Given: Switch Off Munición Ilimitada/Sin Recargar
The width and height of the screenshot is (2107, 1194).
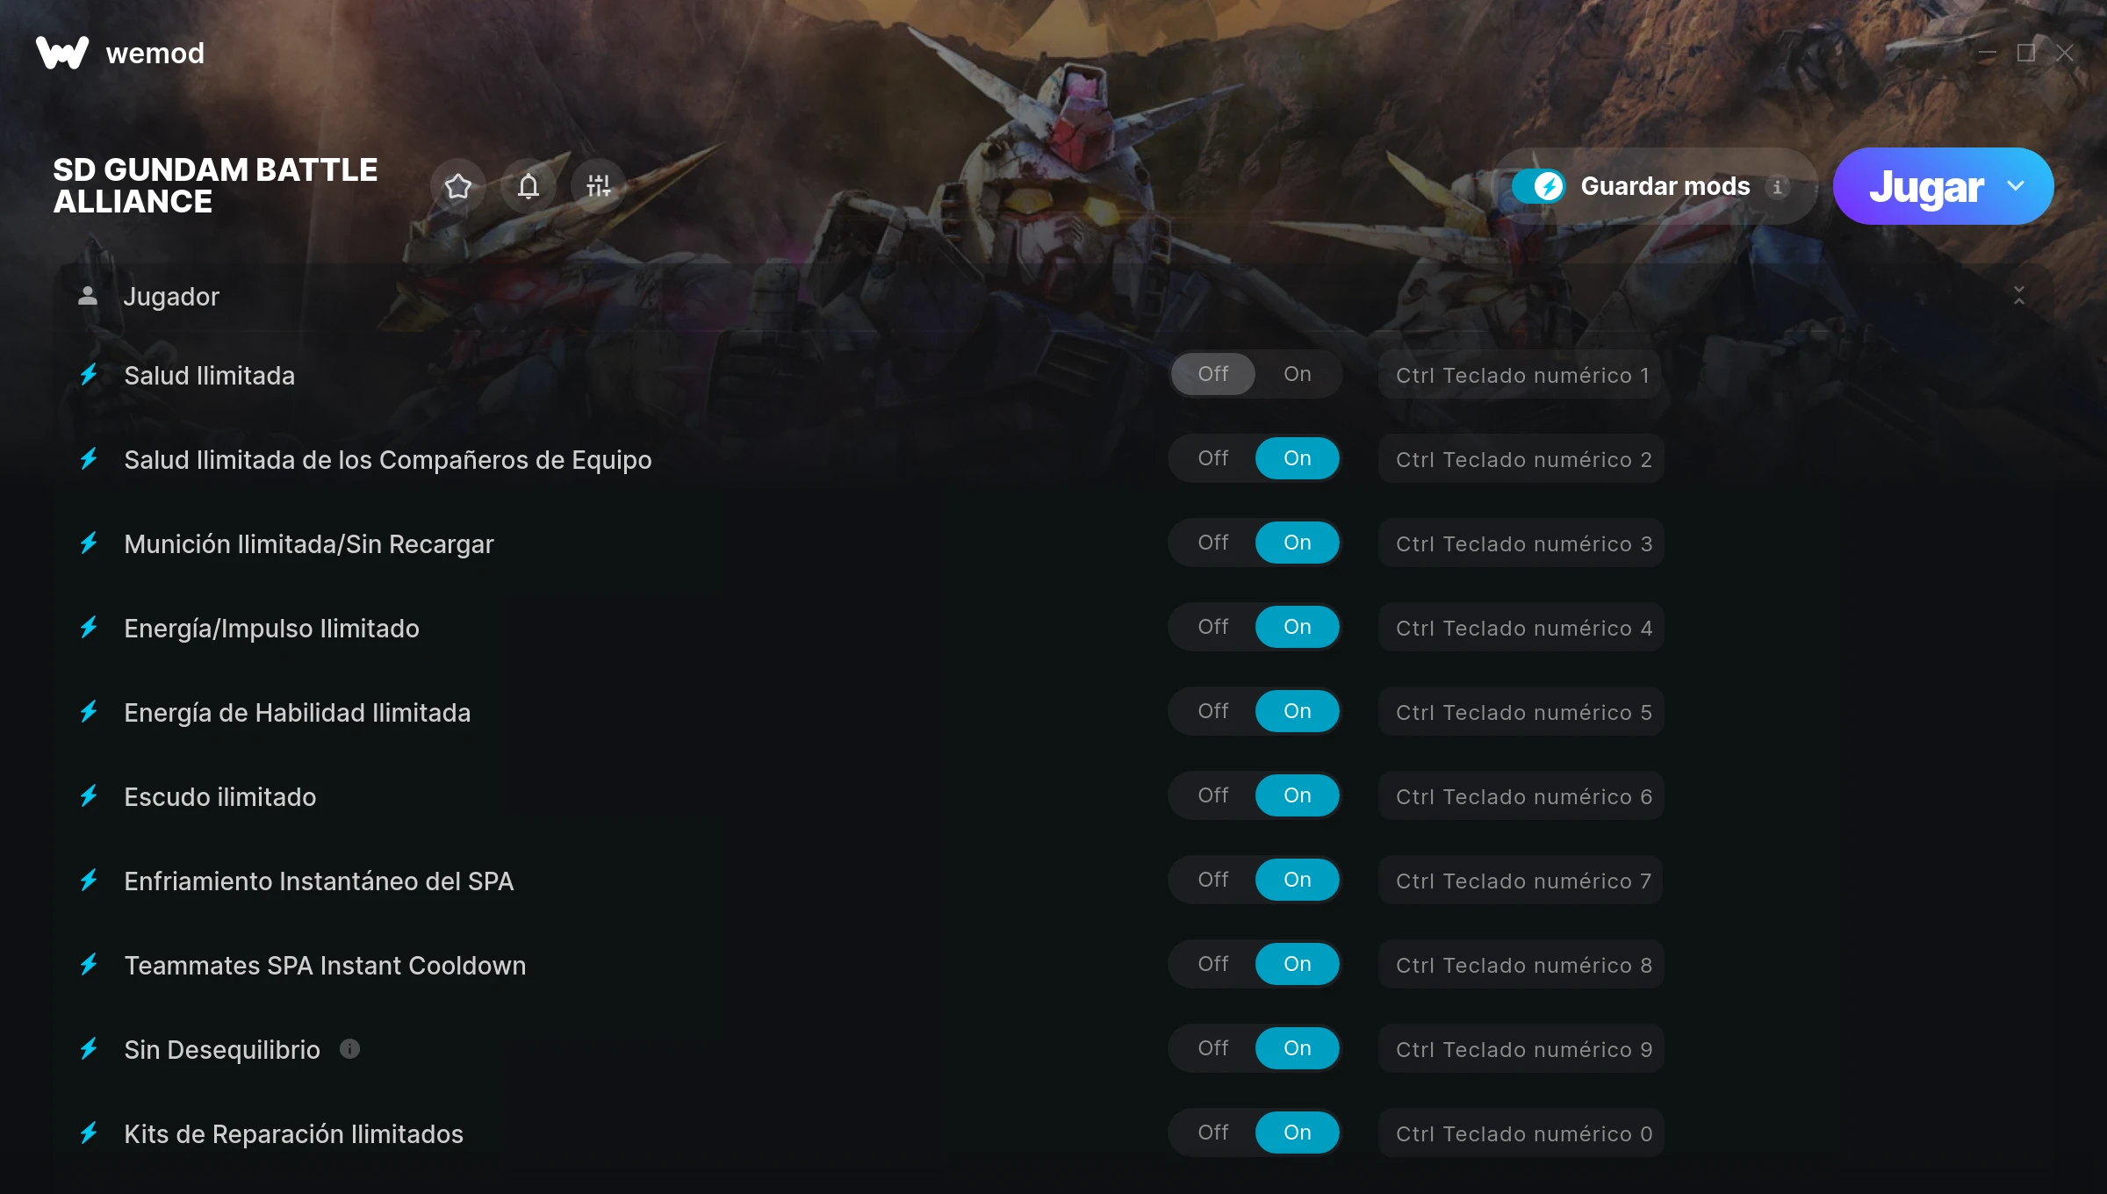Looking at the screenshot, I should click(x=1213, y=543).
